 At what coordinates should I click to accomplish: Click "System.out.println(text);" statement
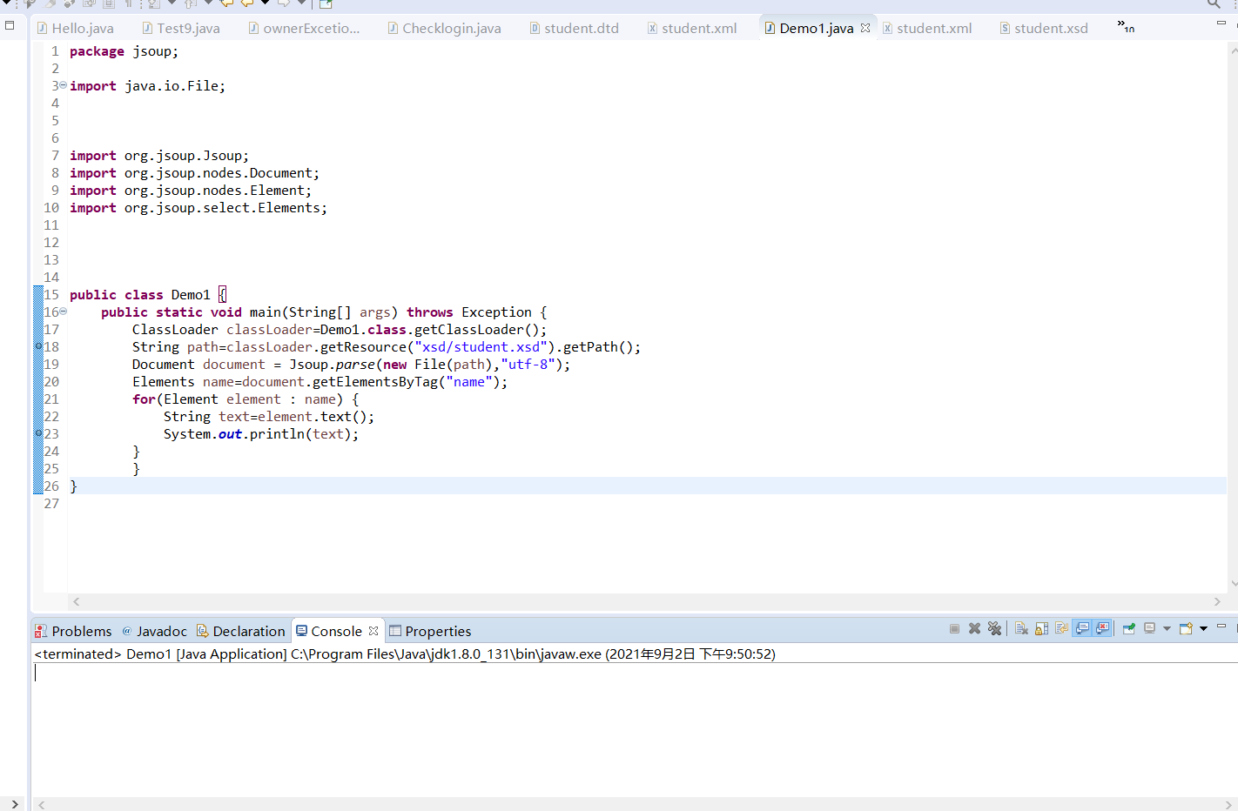pyautogui.click(x=261, y=434)
